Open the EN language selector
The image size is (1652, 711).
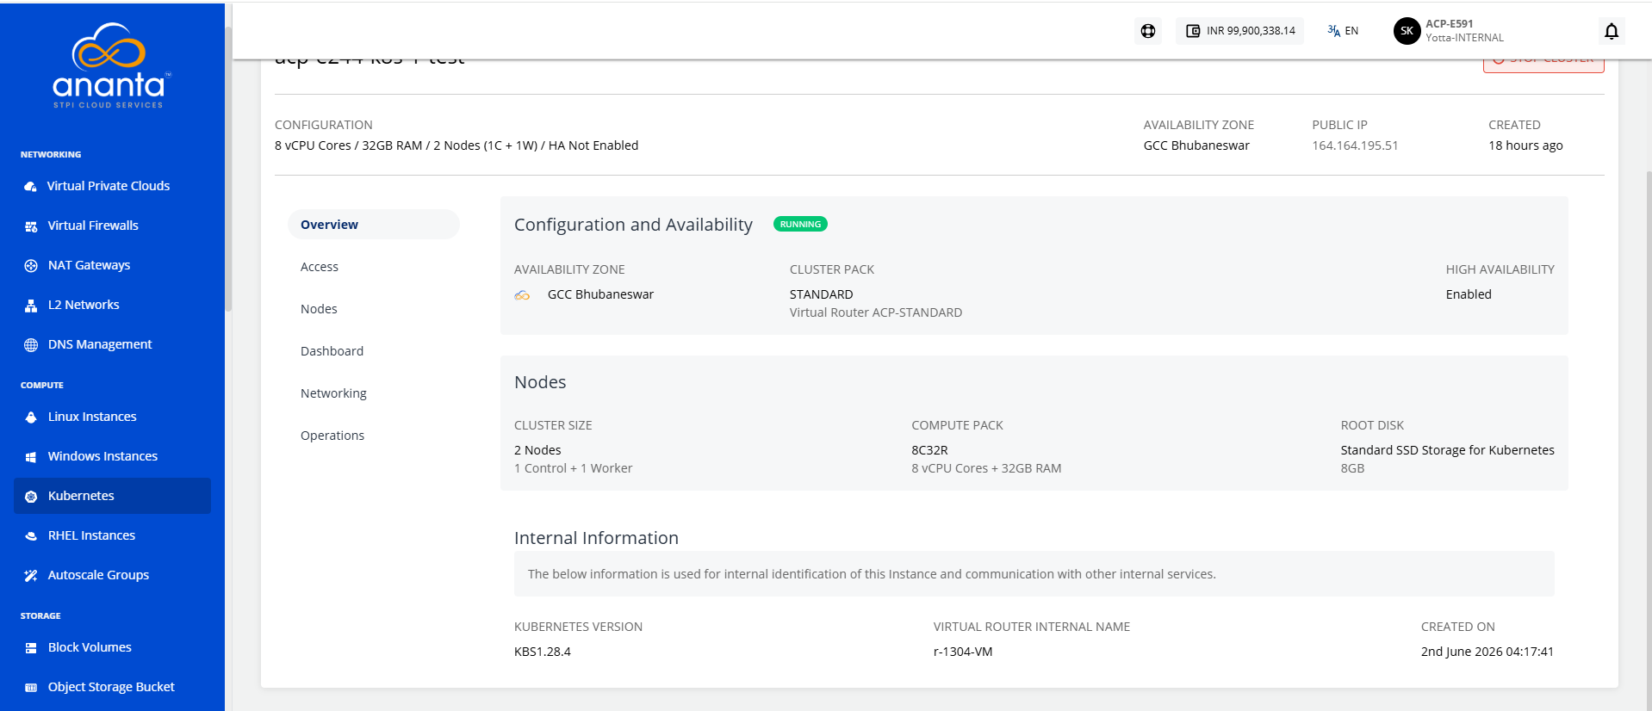tap(1343, 31)
